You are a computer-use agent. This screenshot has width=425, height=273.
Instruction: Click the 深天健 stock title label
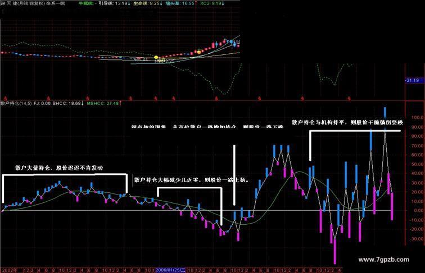[9, 3]
